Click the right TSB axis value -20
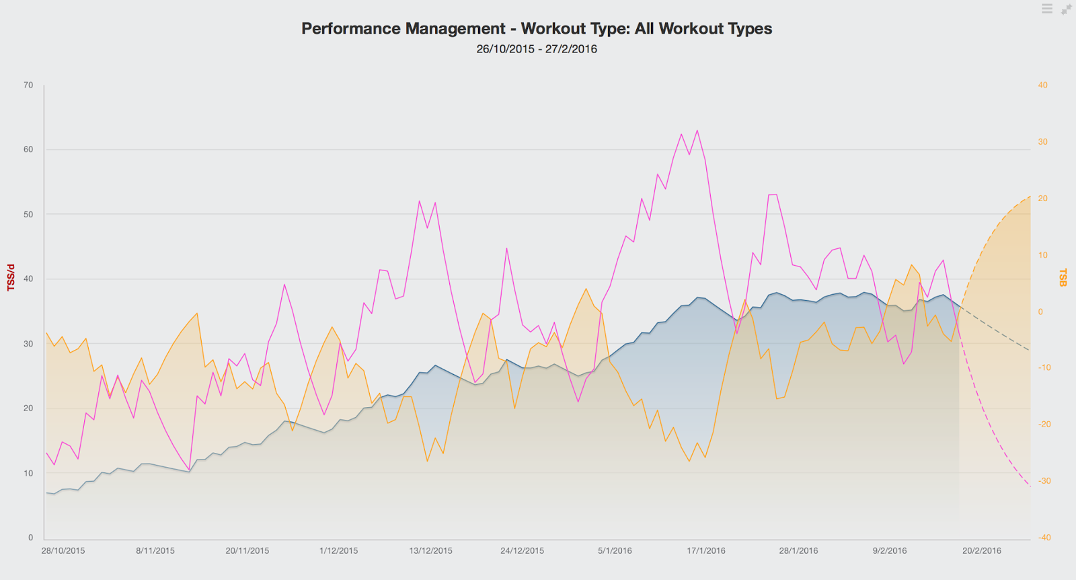Viewport: 1076px width, 580px height. (x=1044, y=425)
